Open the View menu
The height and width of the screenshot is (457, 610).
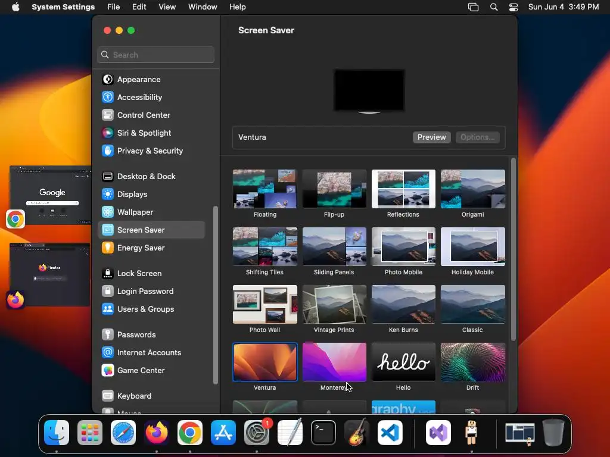167,7
